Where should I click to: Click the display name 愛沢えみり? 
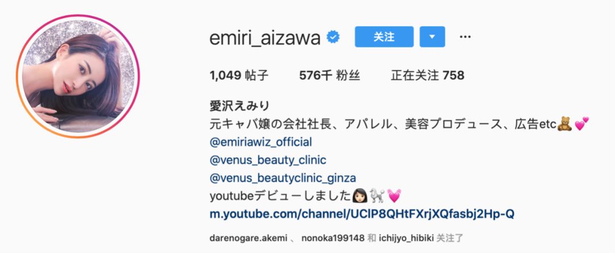[x=240, y=106]
